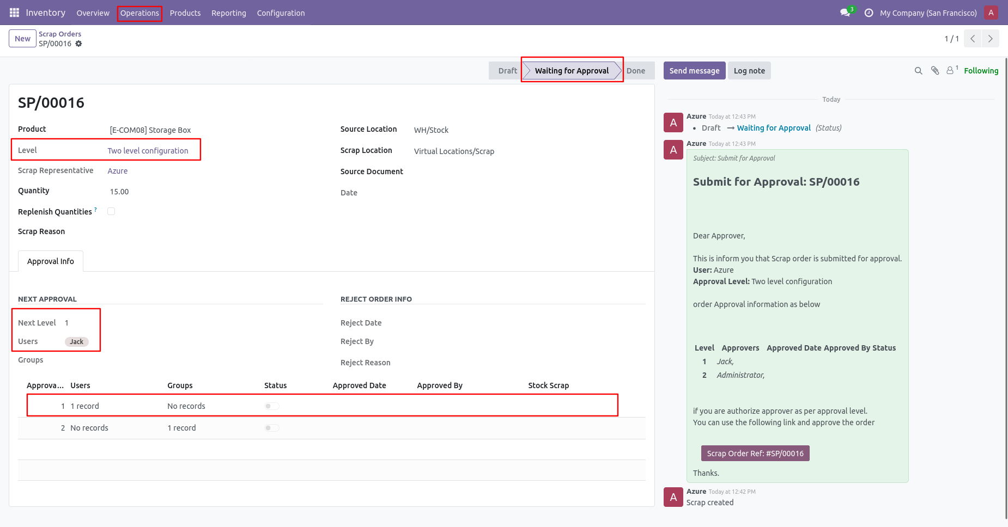
Task: Go to previous record arrow
Action: click(x=973, y=39)
